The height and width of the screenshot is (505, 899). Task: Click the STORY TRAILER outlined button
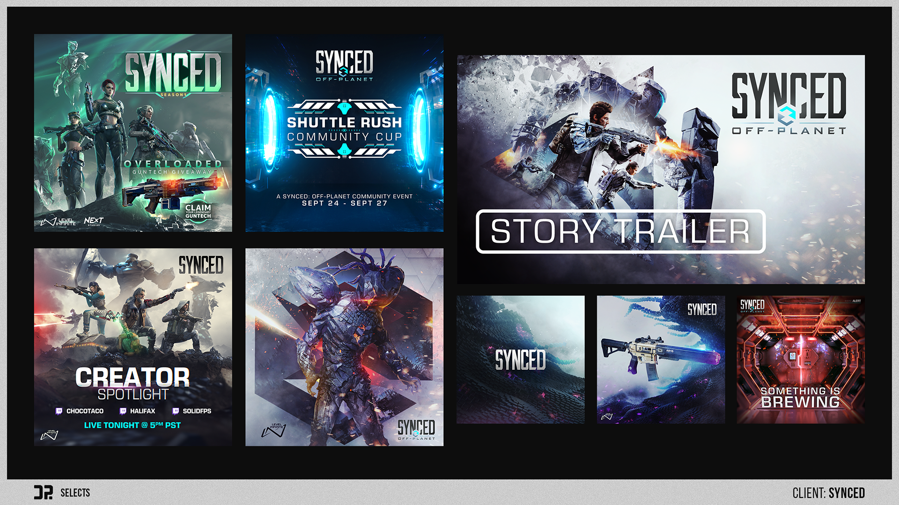(620, 231)
